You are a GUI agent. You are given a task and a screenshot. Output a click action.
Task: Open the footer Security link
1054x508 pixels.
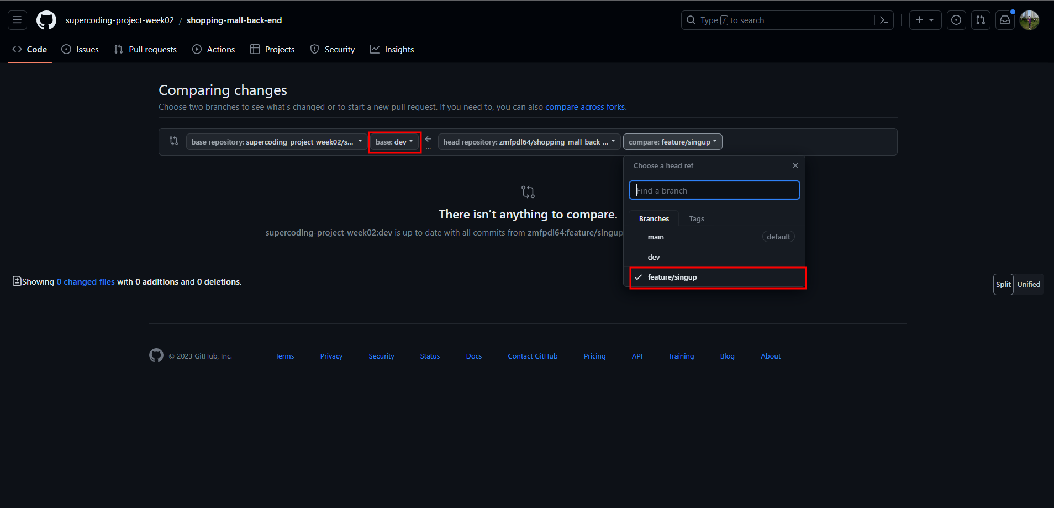(382, 356)
